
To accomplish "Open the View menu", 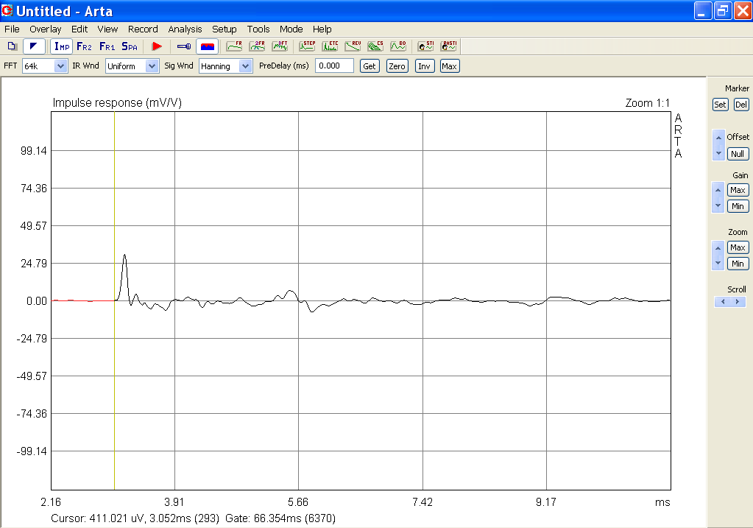I will tap(107, 29).
